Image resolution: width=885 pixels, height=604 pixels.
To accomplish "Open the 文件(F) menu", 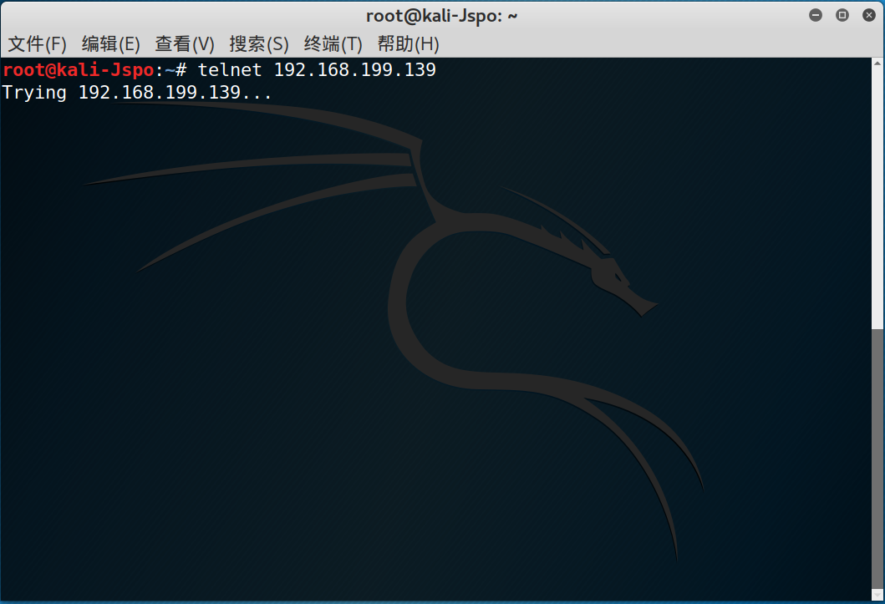I will 37,44.
